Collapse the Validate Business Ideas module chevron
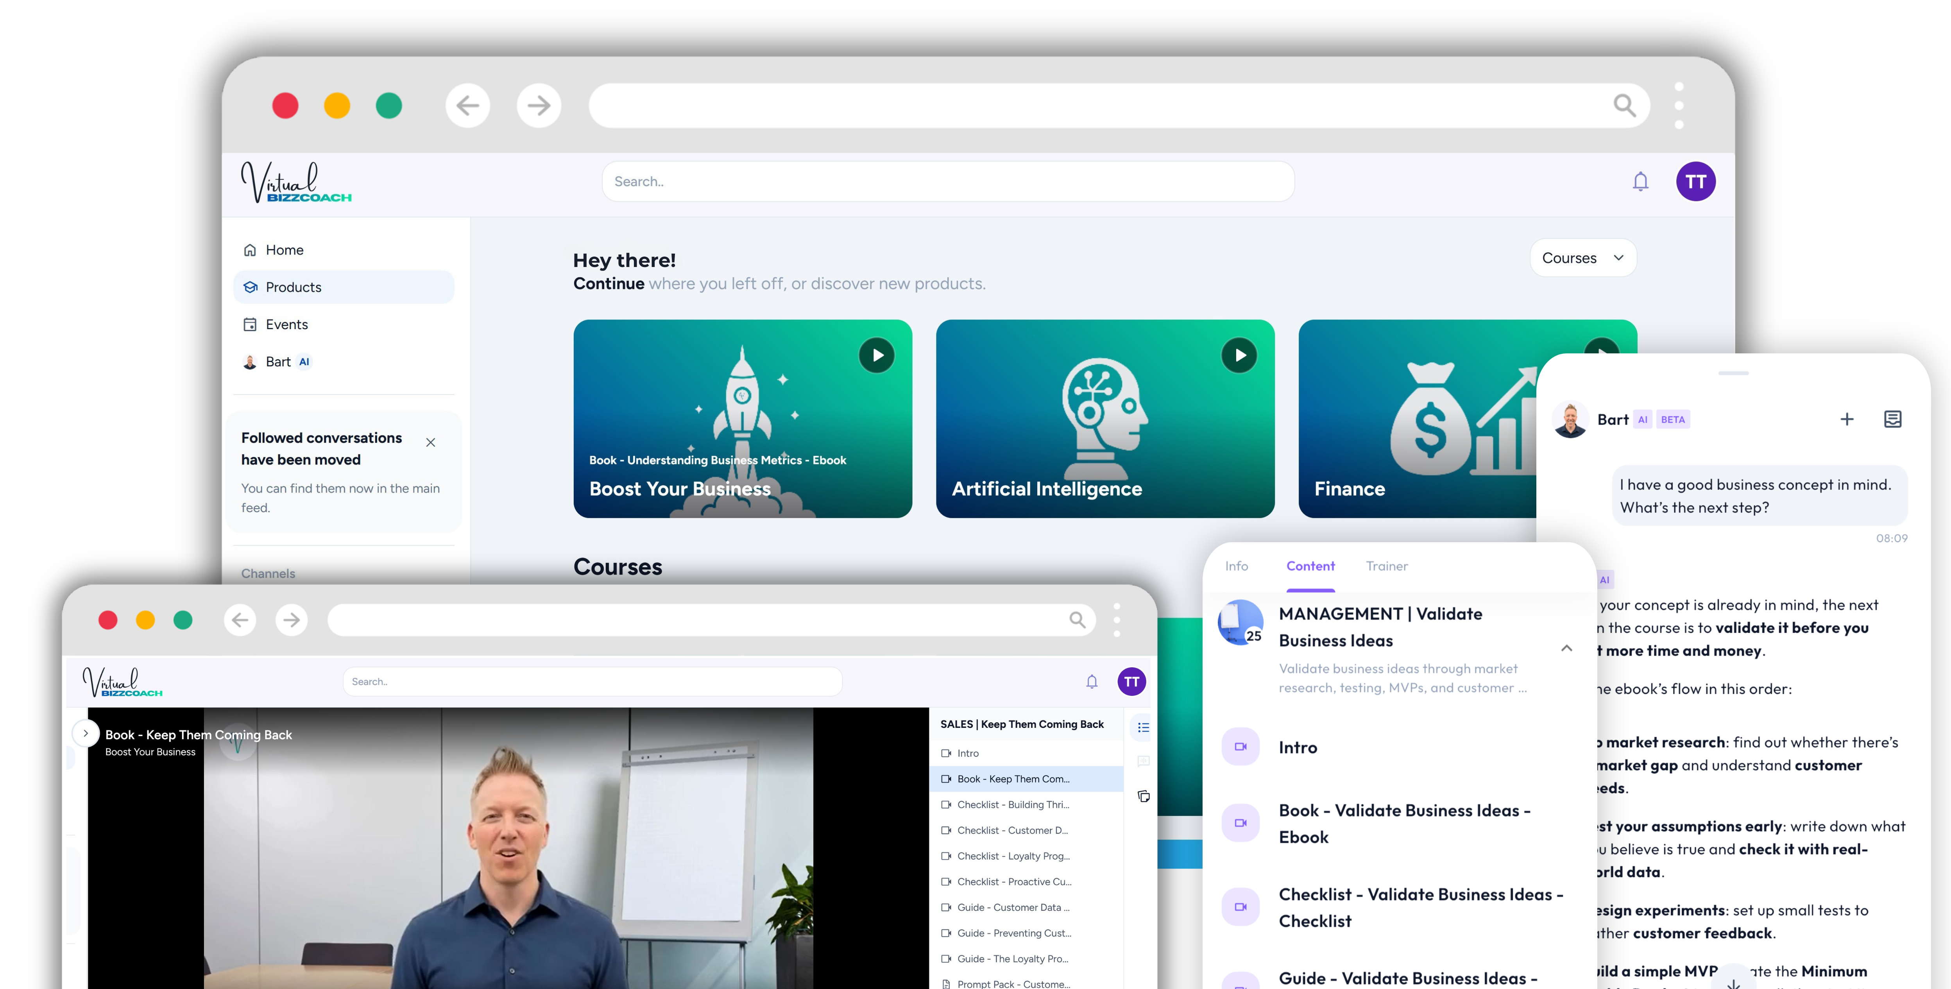 click(1566, 648)
